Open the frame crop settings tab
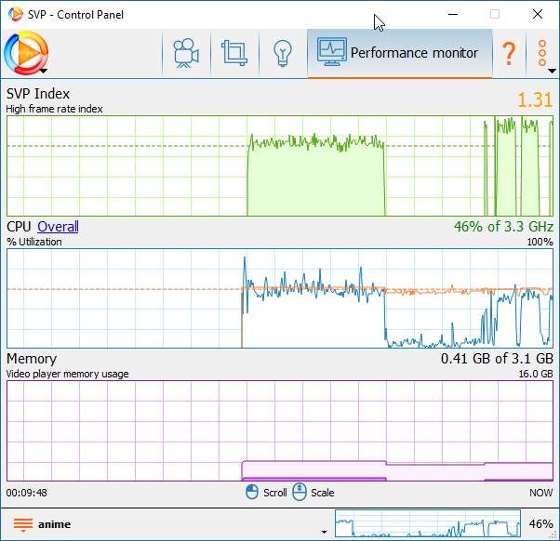The image size is (560, 541). [x=233, y=54]
